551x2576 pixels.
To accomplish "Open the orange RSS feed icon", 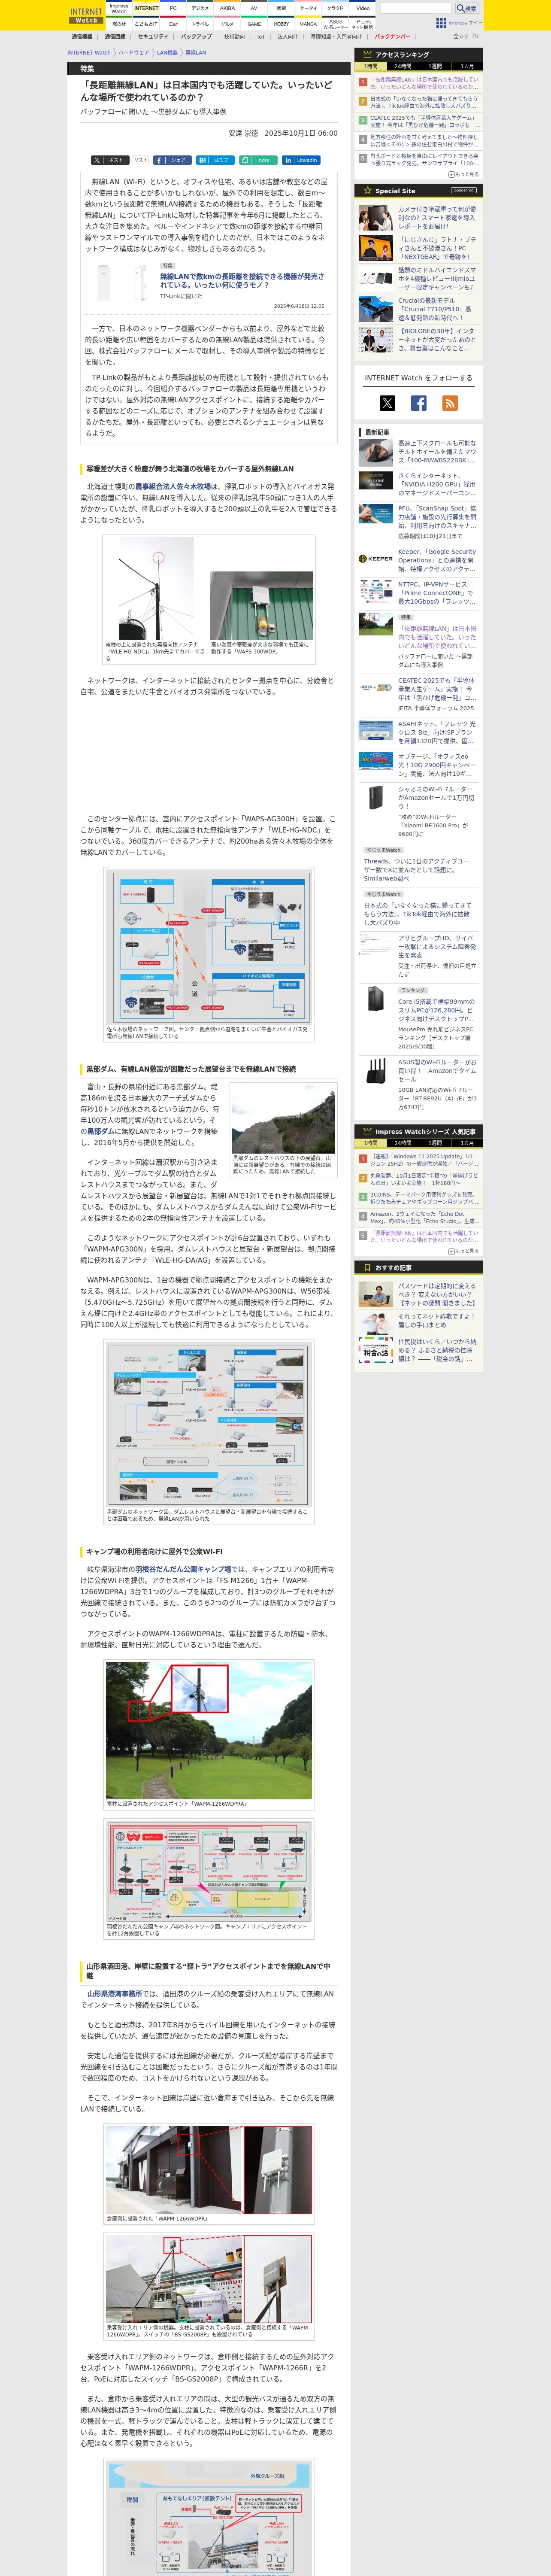I will [x=450, y=403].
